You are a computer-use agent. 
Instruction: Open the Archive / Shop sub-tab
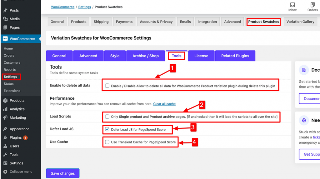pos(146,56)
